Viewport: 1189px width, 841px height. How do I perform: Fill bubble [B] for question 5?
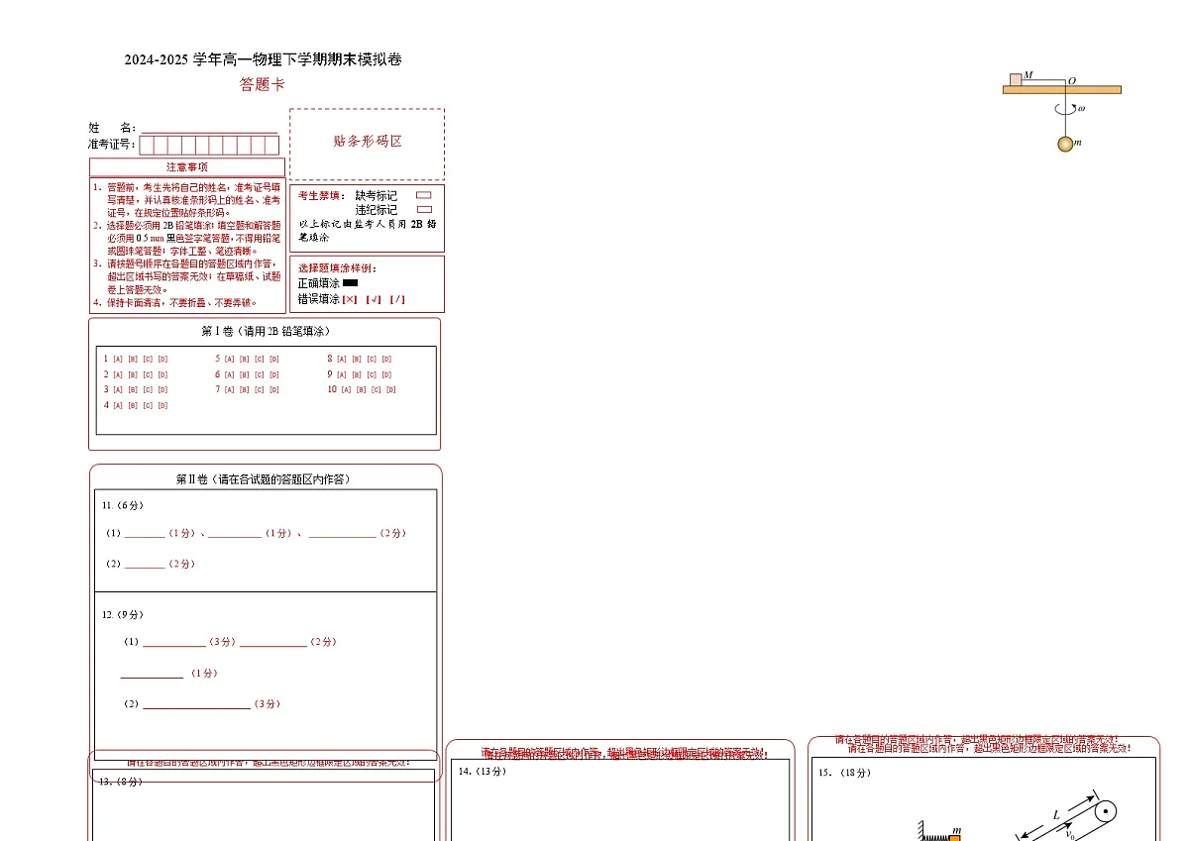coord(244,359)
